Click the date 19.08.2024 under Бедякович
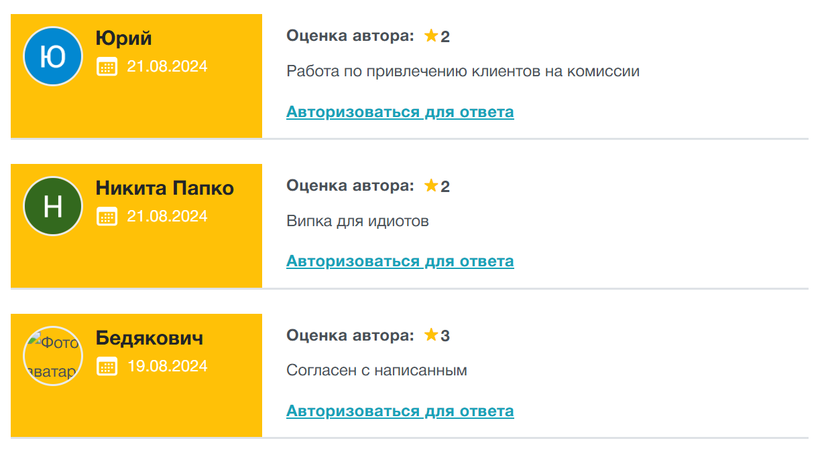Screen dimensions: 826x457 [166, 366]
